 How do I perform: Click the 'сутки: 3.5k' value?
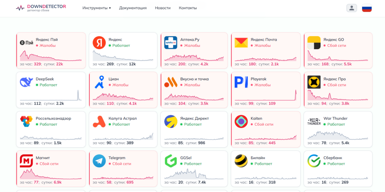click(198, 104)
